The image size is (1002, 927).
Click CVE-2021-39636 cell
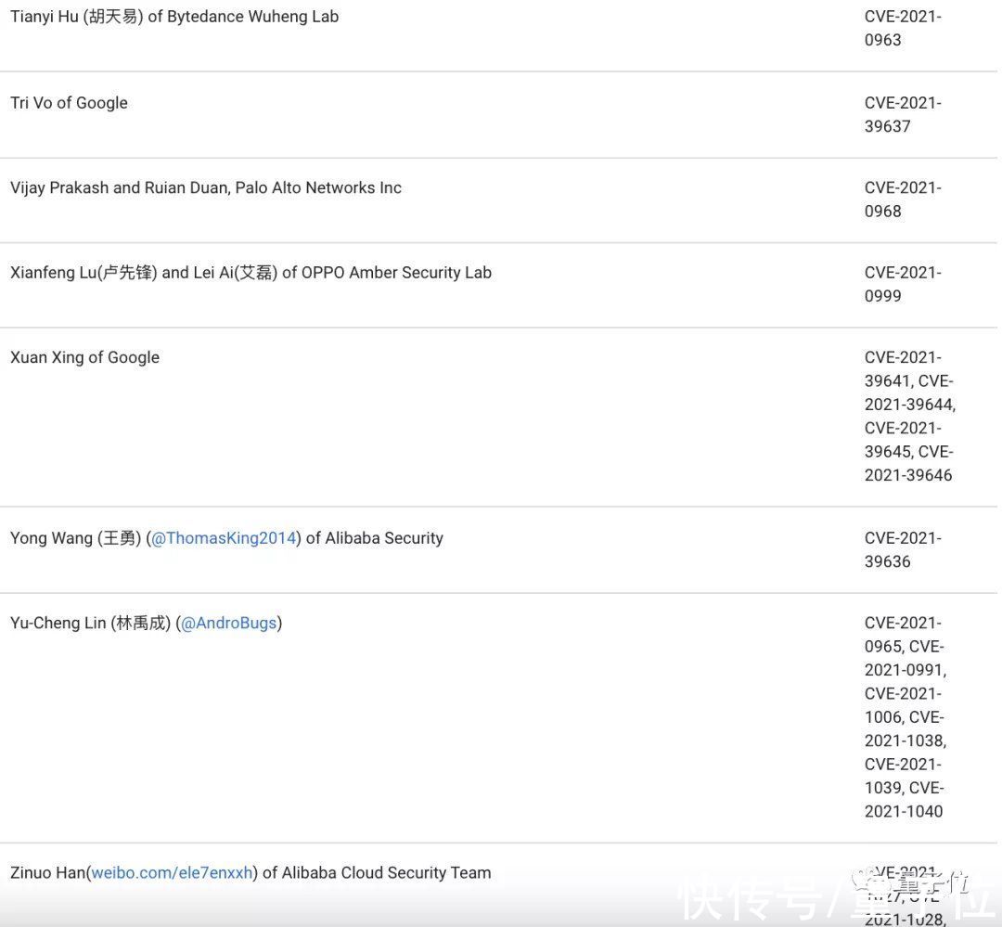[903, 550]
